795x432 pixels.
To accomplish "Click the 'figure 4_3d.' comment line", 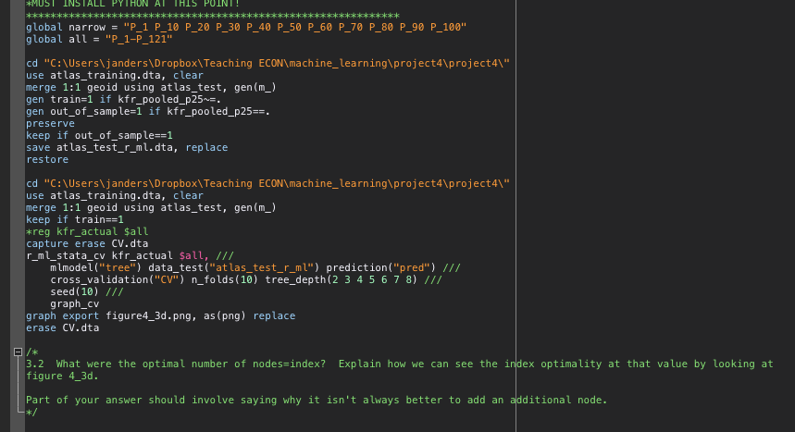I will [62, 376].
